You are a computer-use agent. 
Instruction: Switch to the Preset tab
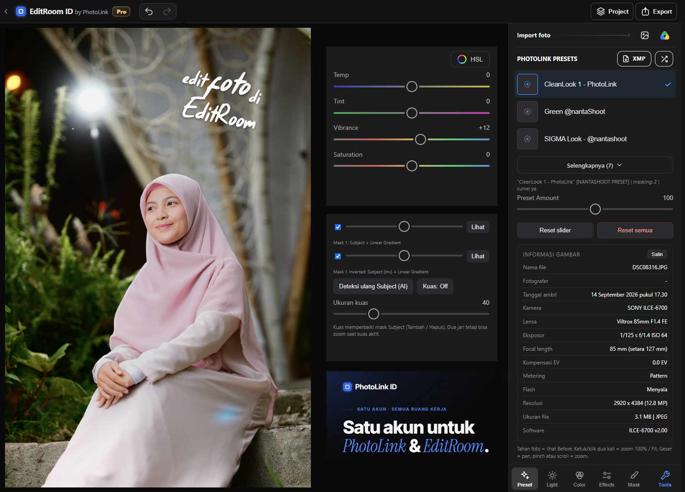click(x=525, y=479)
